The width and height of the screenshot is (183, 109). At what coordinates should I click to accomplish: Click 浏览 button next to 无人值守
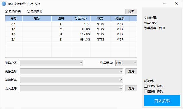[131, 88]
